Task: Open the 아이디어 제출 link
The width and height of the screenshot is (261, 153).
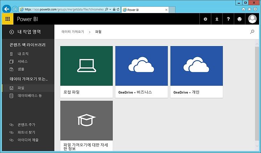Action: pos(28,140)
